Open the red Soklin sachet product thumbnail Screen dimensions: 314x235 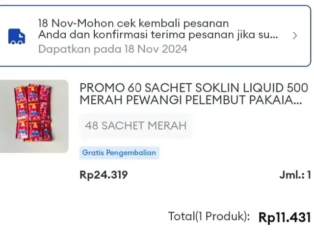(x=34, y=117)
